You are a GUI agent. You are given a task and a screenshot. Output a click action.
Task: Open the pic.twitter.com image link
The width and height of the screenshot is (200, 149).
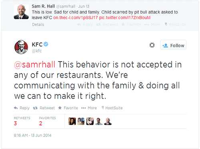[125, 18]
